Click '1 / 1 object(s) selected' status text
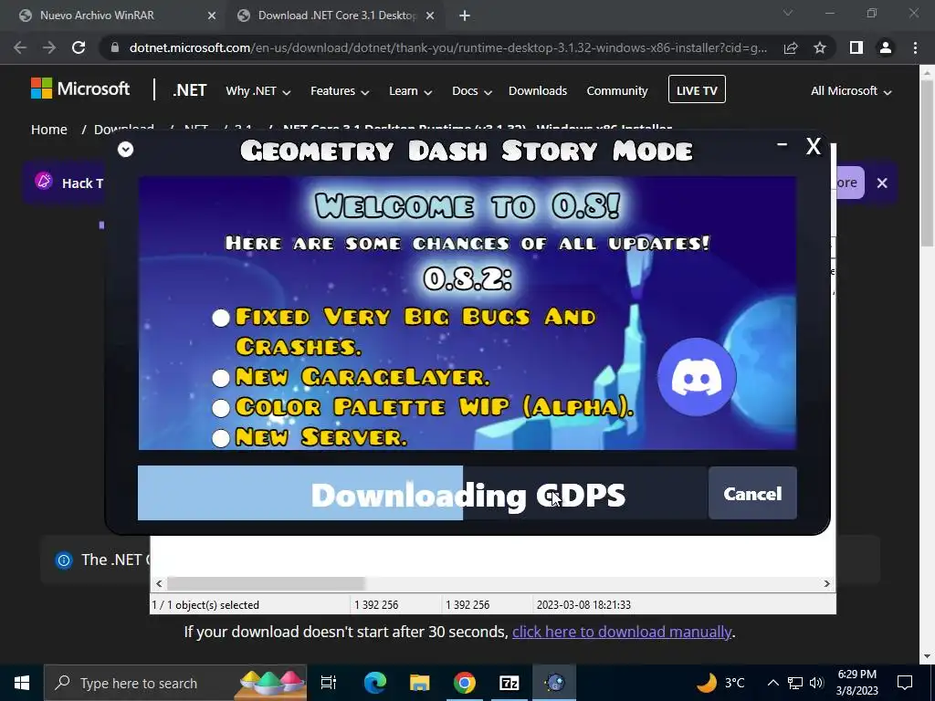The height and width of the screenshot is (701, 935). tap(205, 604)
